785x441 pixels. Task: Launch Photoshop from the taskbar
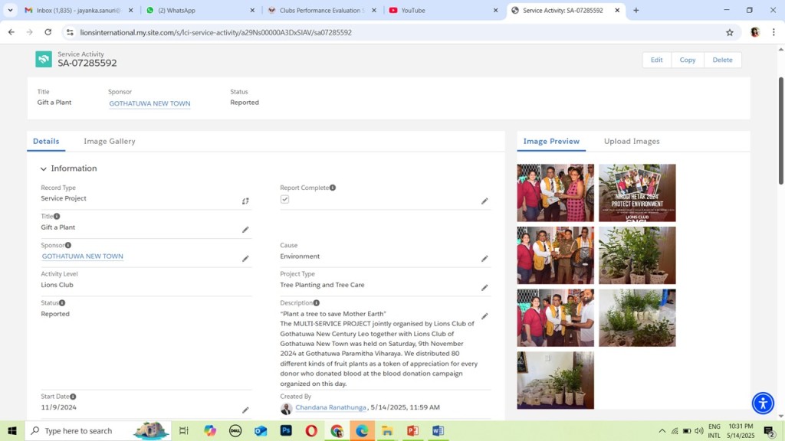(x=286, y=430)
